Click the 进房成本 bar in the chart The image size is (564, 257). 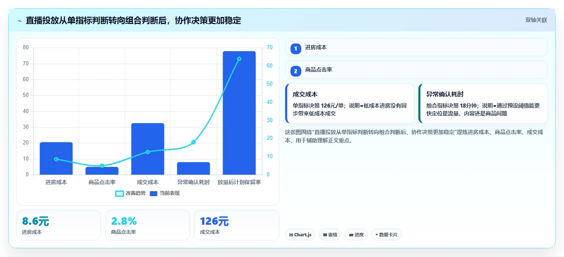[x=56, y=159]
